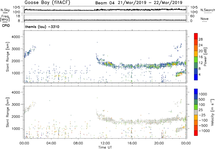Image resolution: width=215 pixels, height=149 pixels.
Task: Click the "3000" range tick in velocity panel
Action: tap(16, 104)
